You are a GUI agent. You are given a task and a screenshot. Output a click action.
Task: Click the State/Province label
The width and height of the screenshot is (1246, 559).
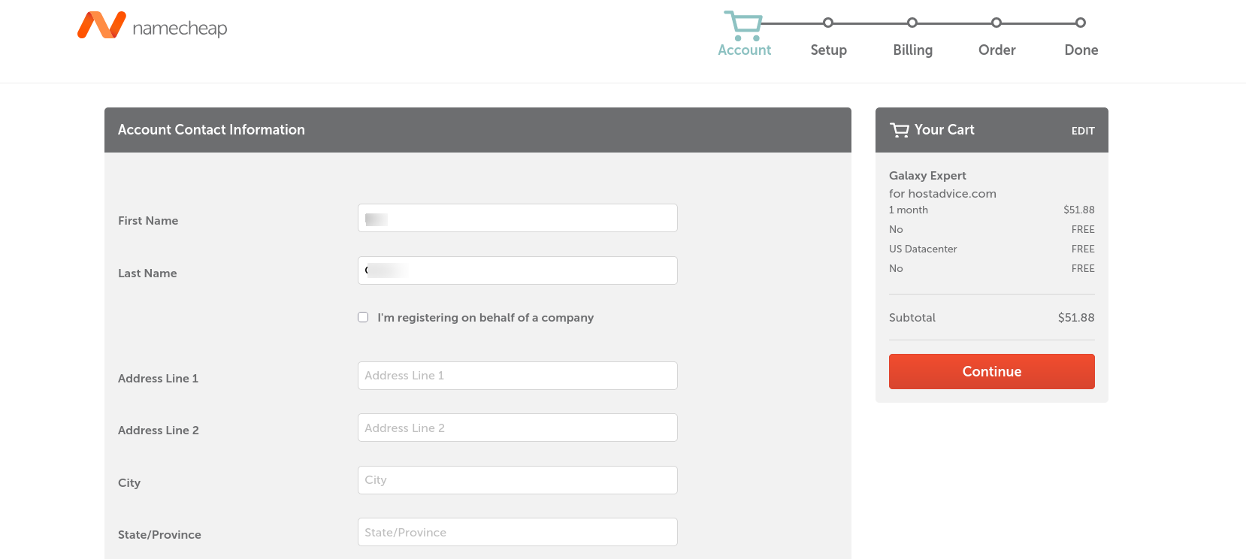pyautogui.click(x=159, y=534)
